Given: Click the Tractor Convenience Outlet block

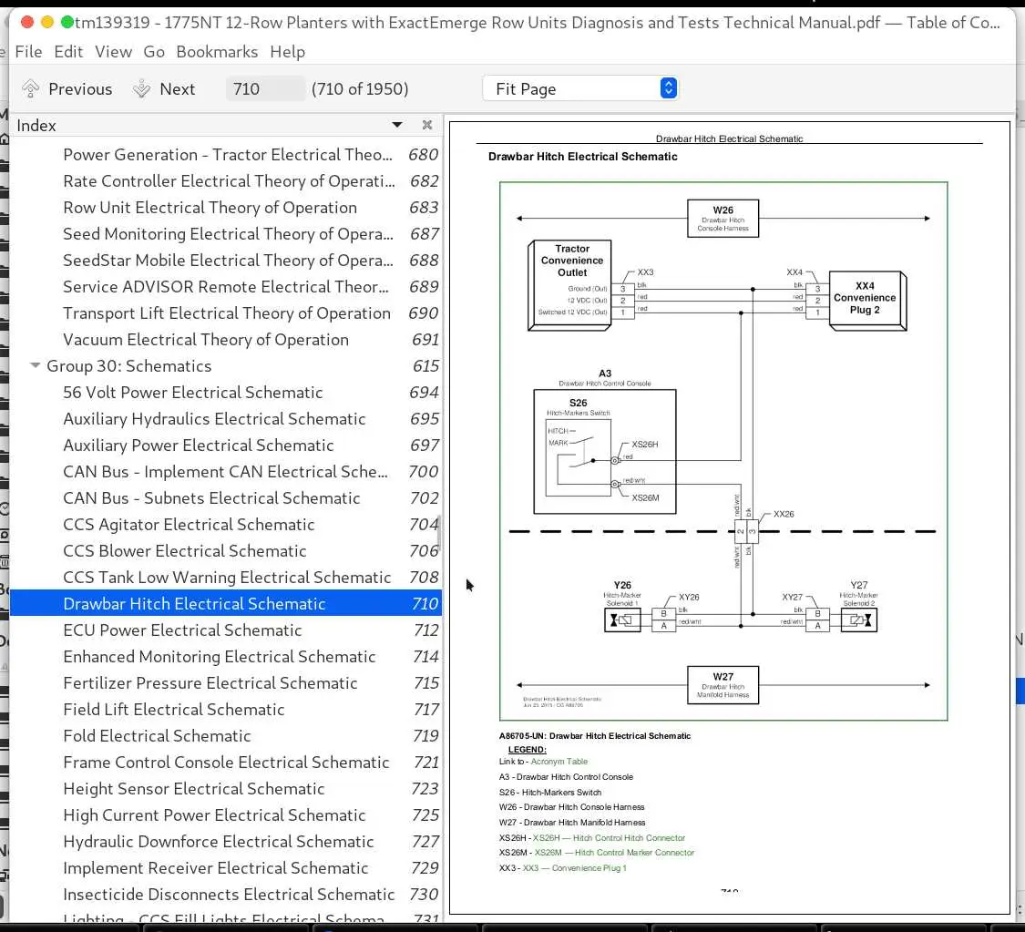Looking at the screenshot, I should pos(570,286).
